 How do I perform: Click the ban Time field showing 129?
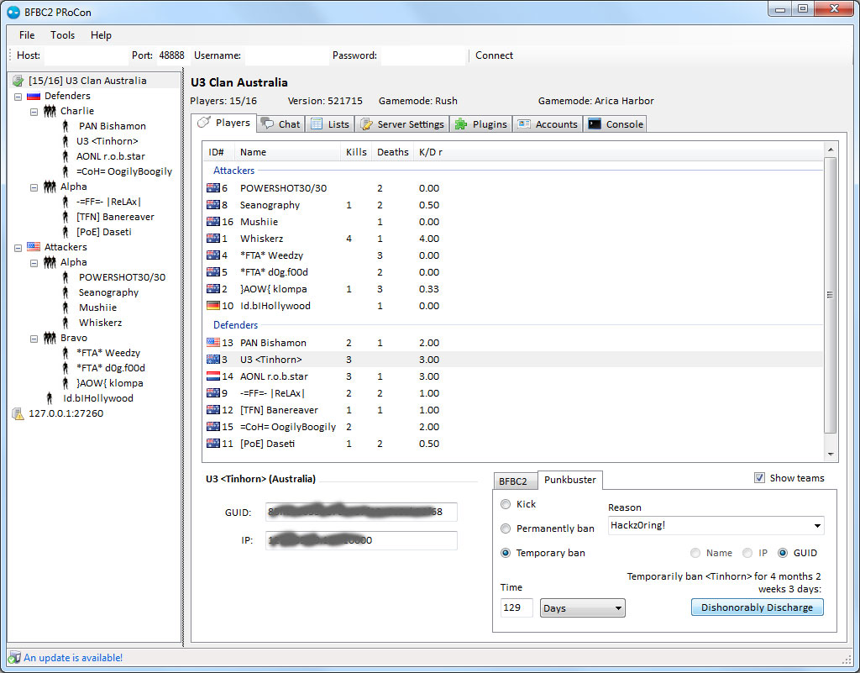click(517, 607)
